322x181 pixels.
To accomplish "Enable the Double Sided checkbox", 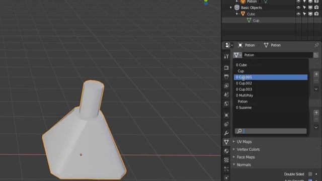I will (x=310, y=174).
